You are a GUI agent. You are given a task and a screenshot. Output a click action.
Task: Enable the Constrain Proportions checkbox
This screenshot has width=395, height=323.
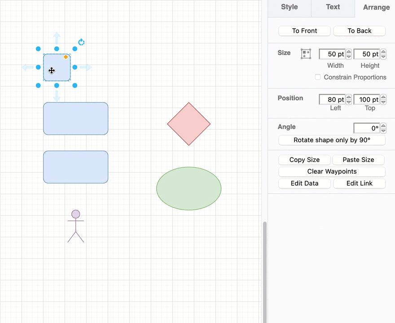coord(318,77)
